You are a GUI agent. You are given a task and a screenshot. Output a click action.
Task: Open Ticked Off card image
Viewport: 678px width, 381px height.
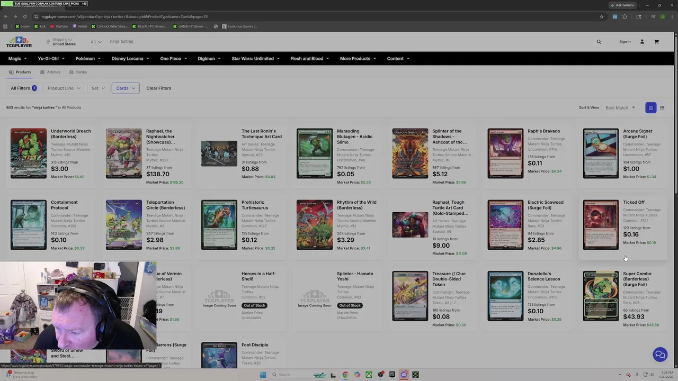point(601,225)
